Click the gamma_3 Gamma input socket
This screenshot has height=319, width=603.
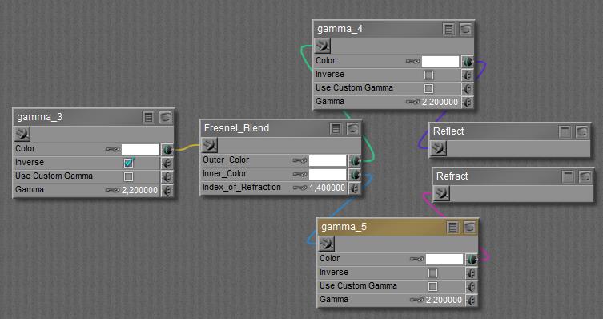pyautogui.click(x=167, y=191)
